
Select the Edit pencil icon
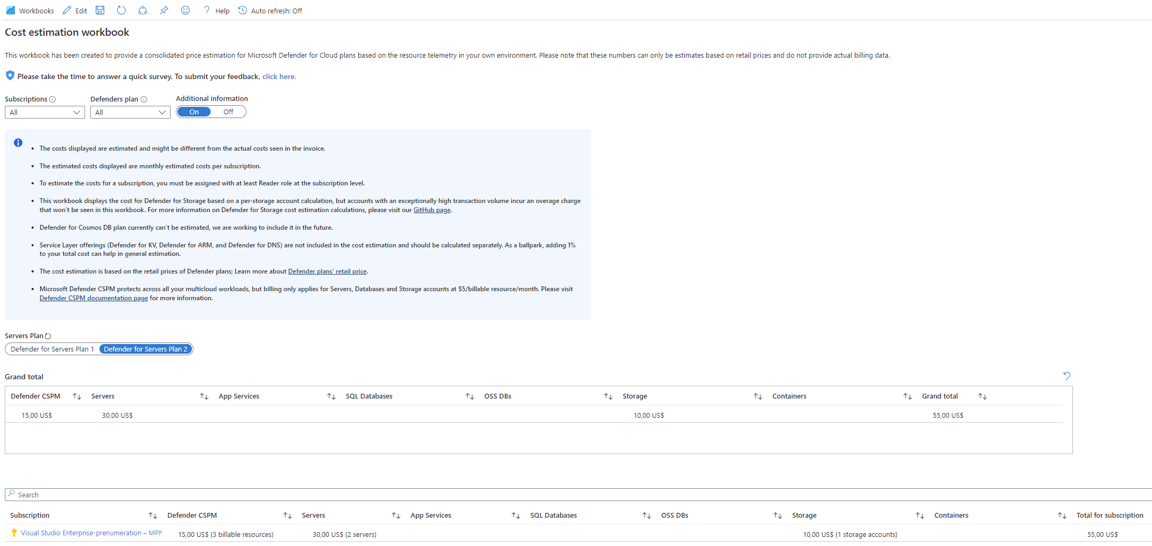pos(66,10)
